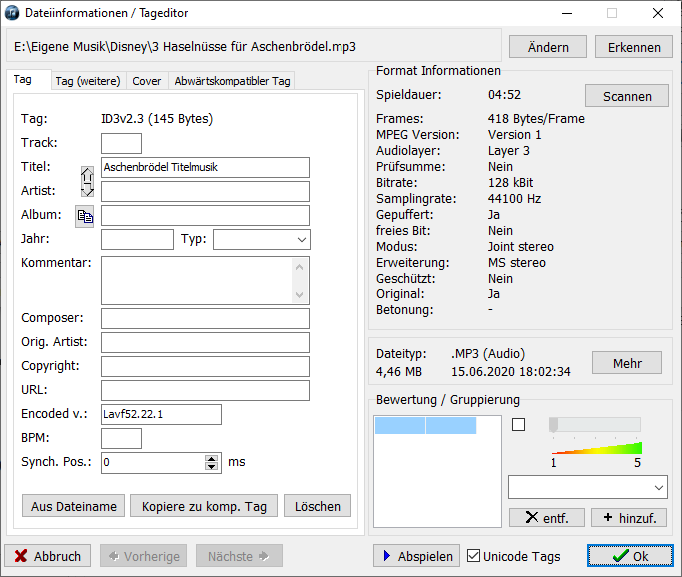
Task: Click the copy icon beside Album
Action: click(x=85, y=216)
